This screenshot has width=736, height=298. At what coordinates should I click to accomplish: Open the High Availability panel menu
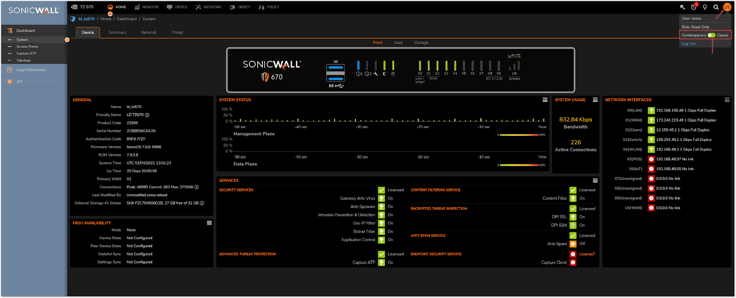coord(209,223)
